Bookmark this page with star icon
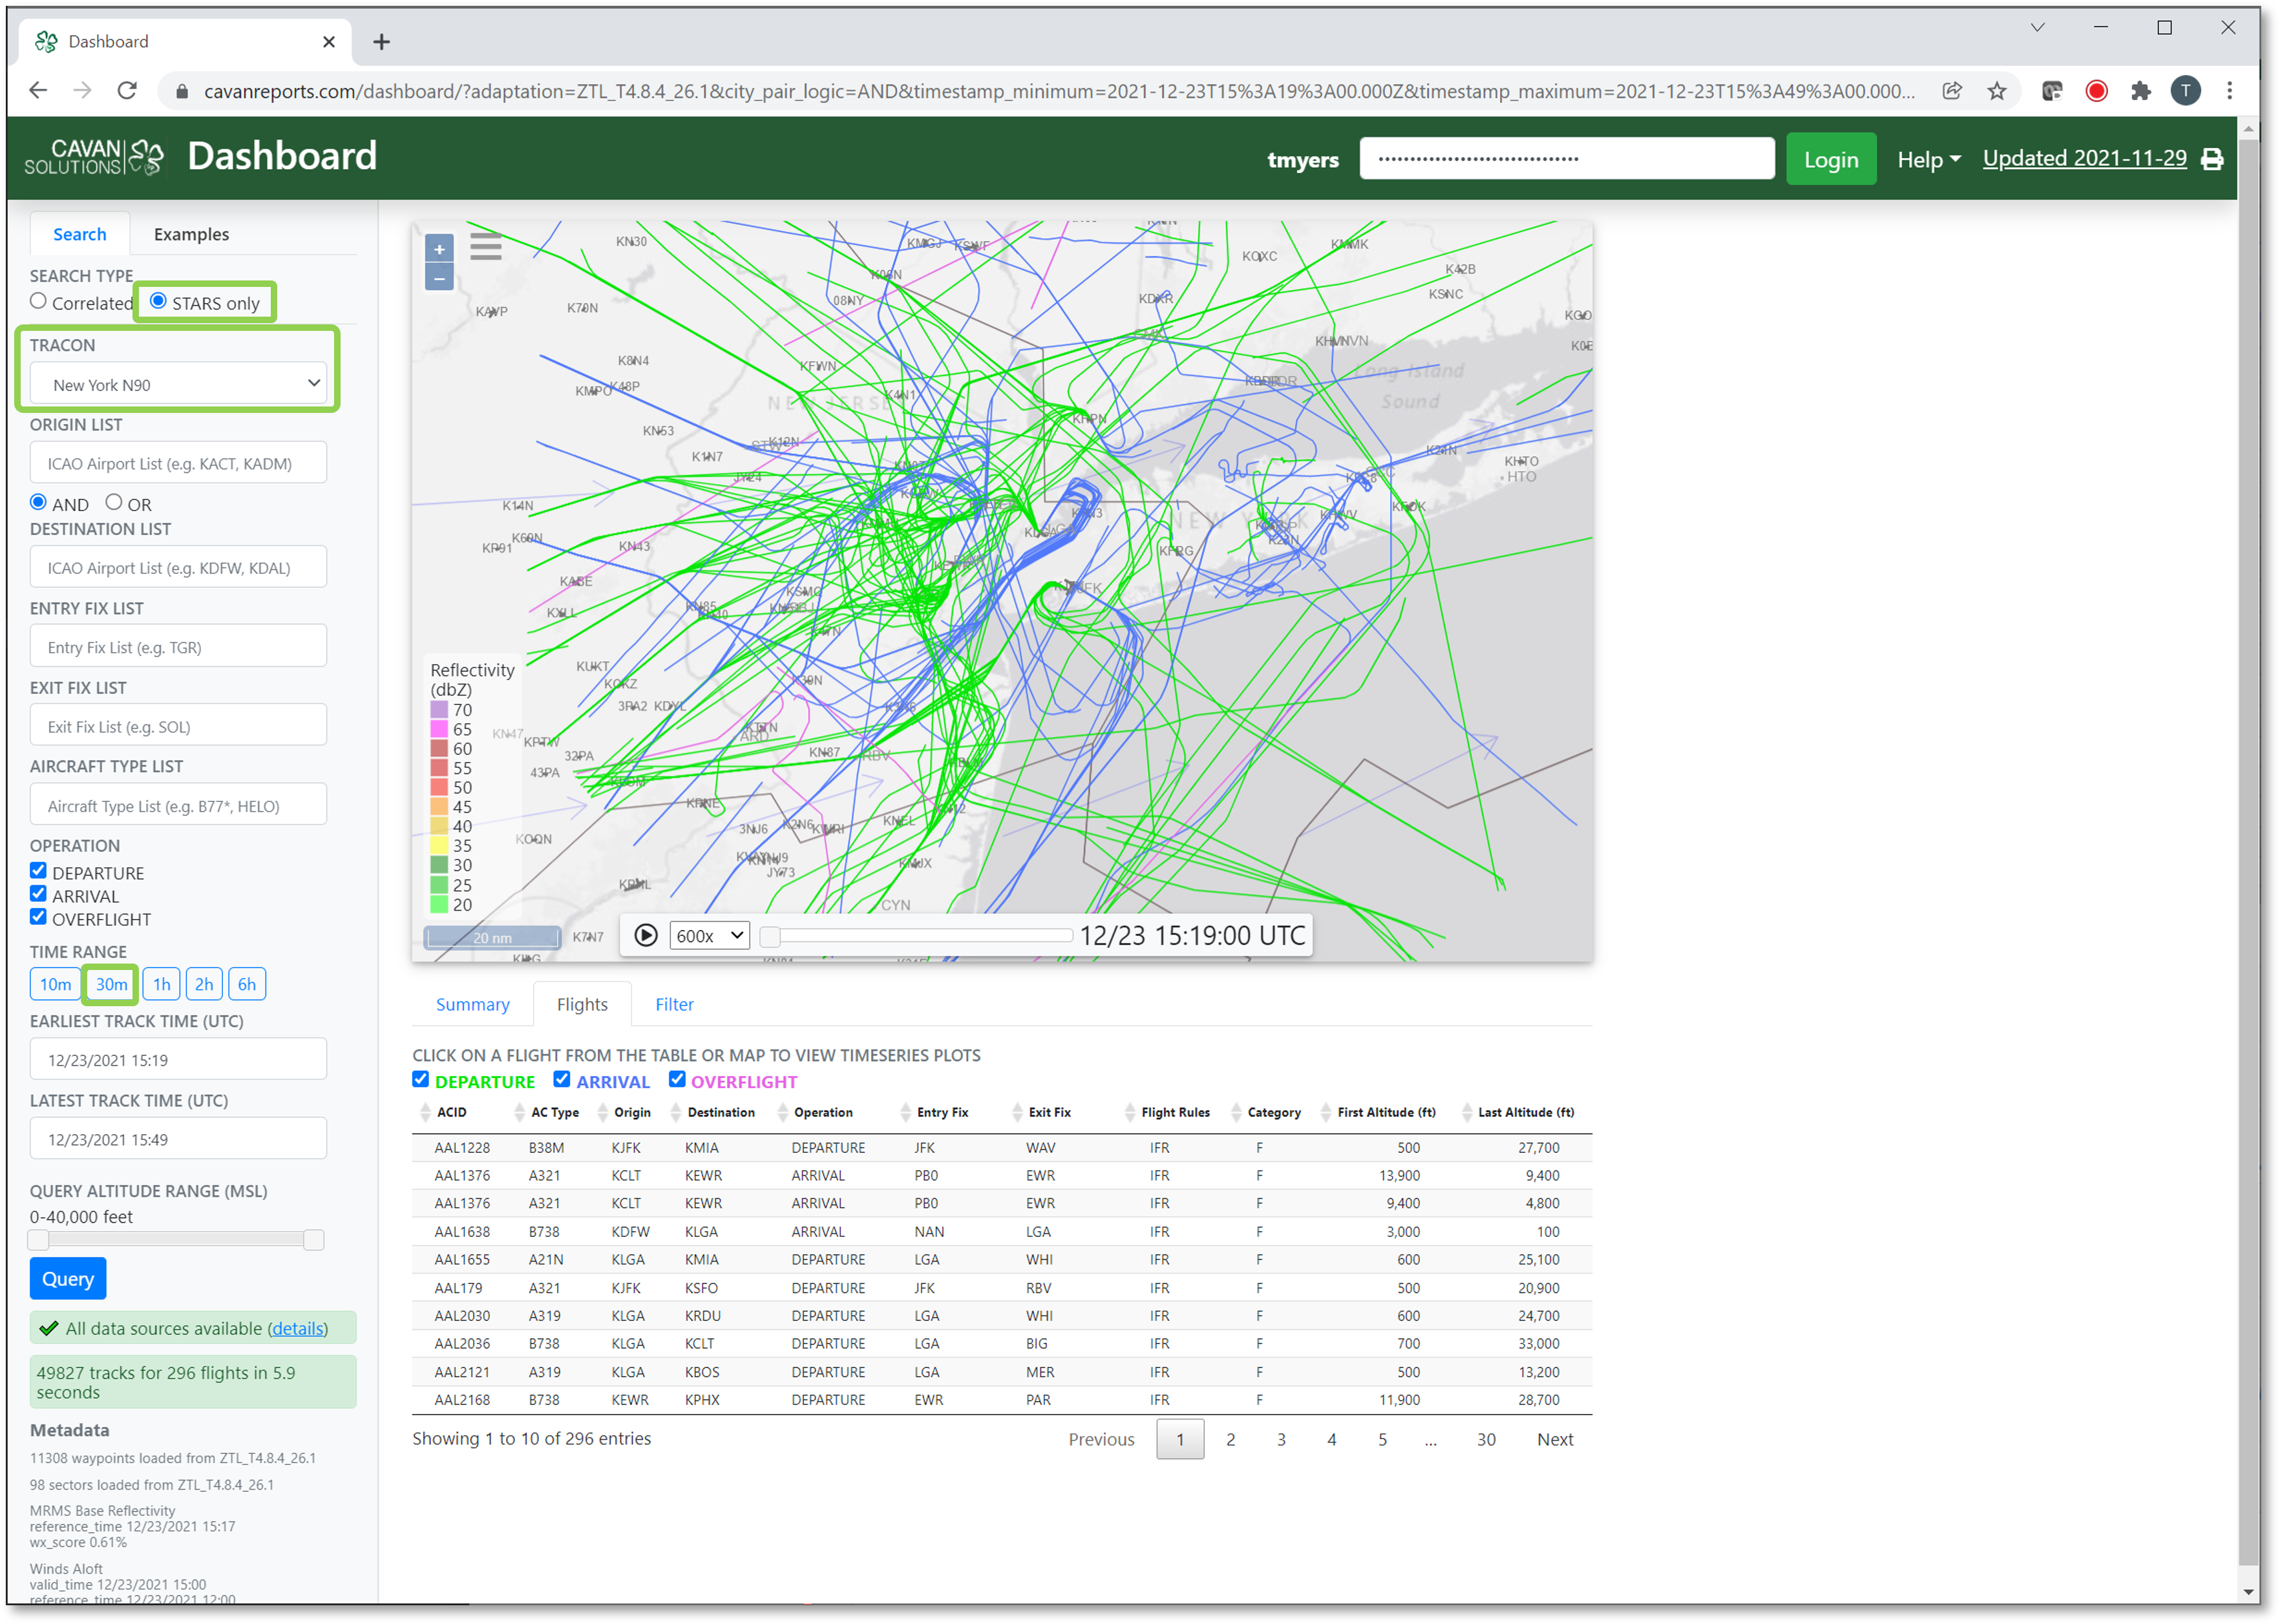Image resolution: width=2280 pixels, height=1624 pixels. click(1997, 91)
